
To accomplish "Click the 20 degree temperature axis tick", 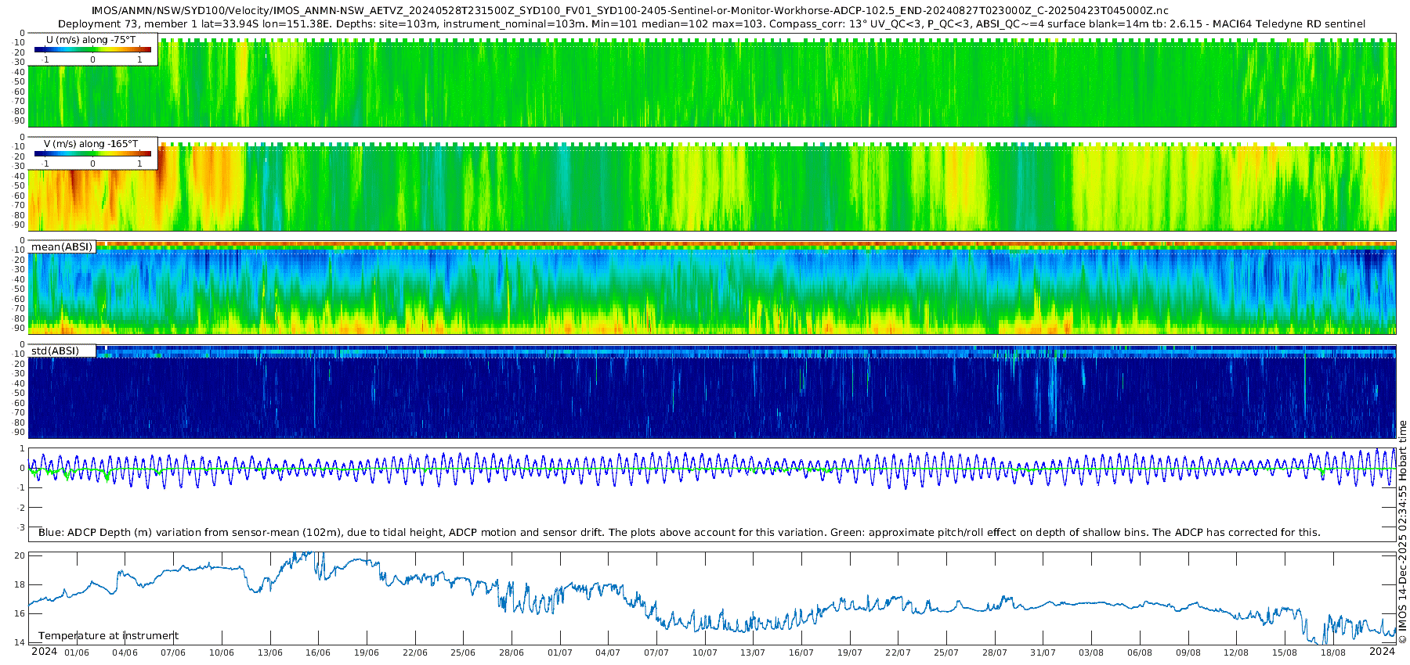I will pos(20,555).
